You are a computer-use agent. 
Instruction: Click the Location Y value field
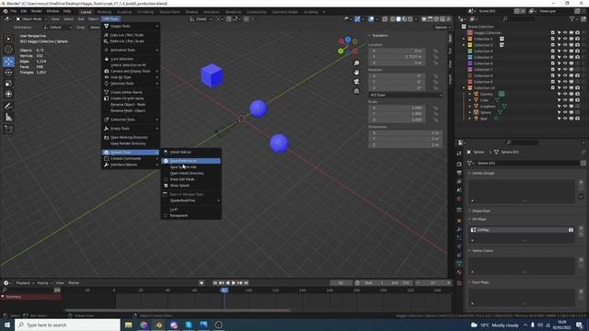point(397,57)
